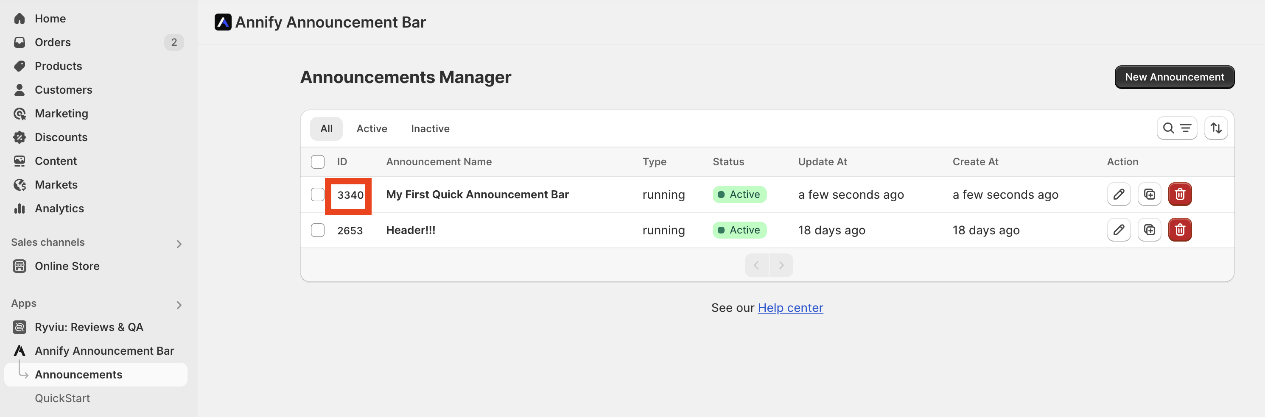
Task: Click the Customers person icon
Action: pos(20,90)
